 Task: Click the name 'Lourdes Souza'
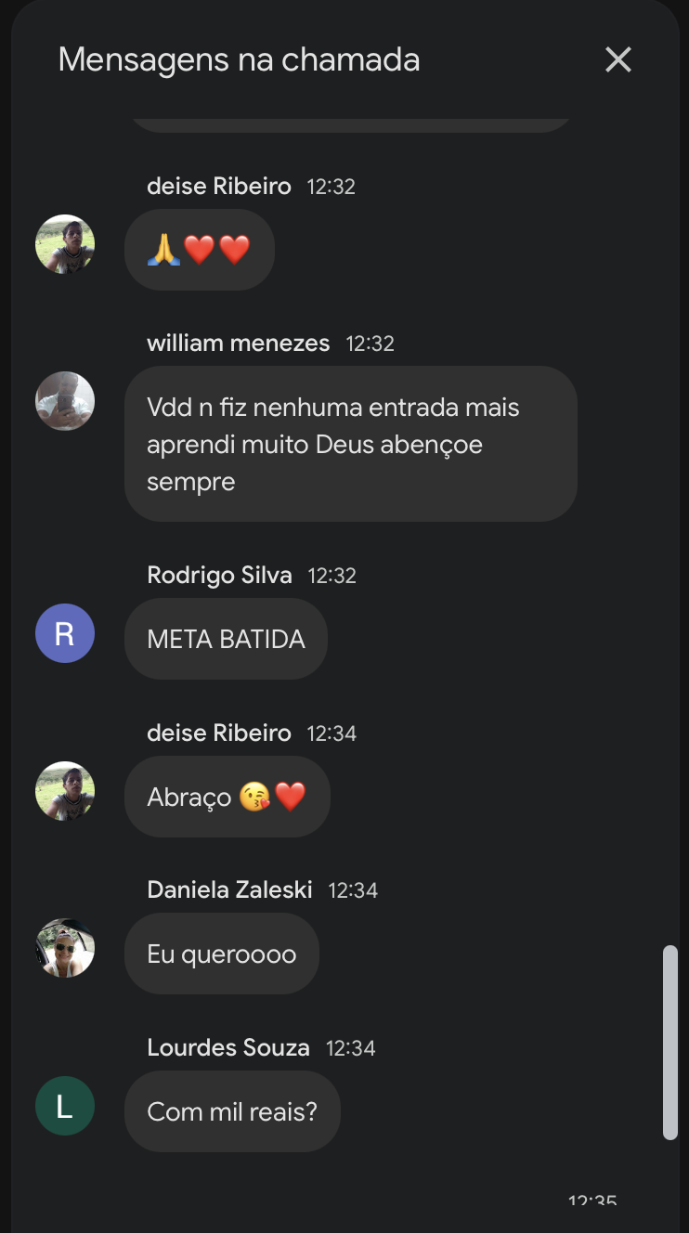(x=227, y=1048)
